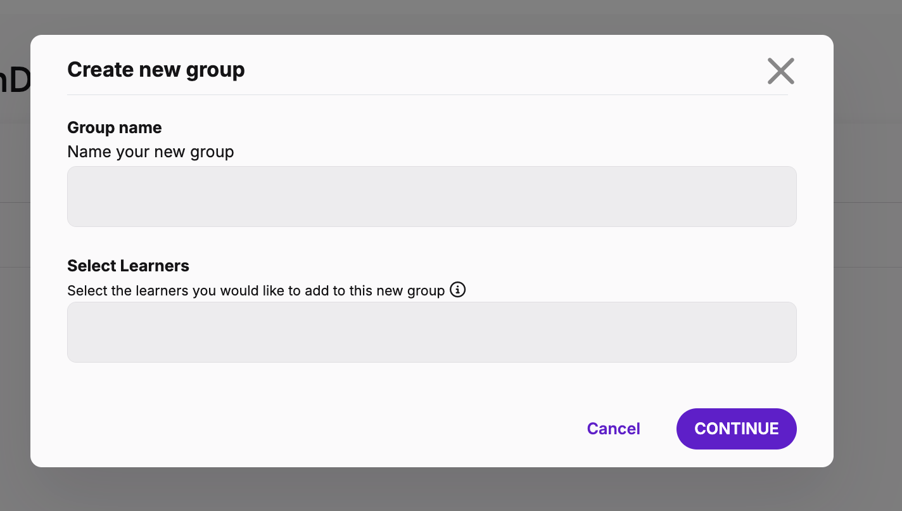Click the divider line under the dialog title

tap(427, 95)
